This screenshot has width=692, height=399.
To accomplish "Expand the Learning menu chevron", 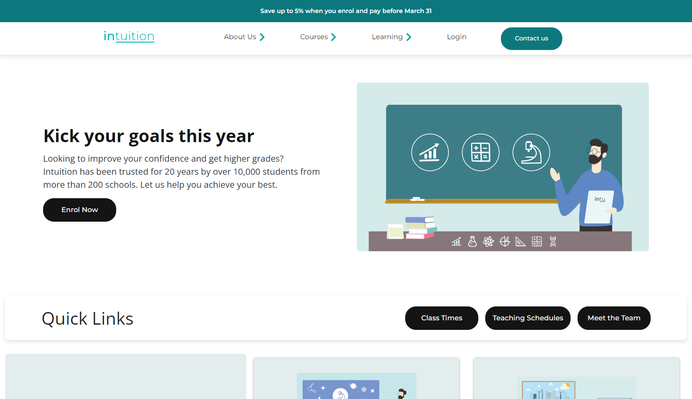I will [409, 37].
